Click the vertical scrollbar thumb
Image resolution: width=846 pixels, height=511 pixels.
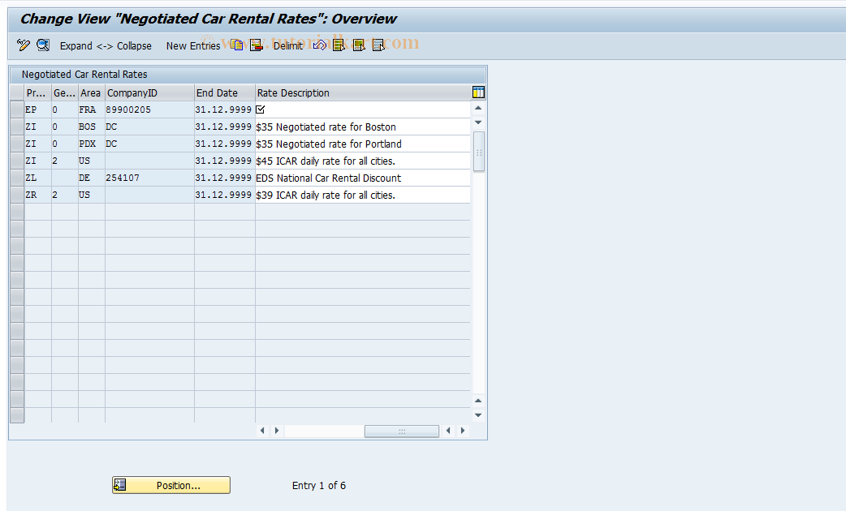[478, 152]
